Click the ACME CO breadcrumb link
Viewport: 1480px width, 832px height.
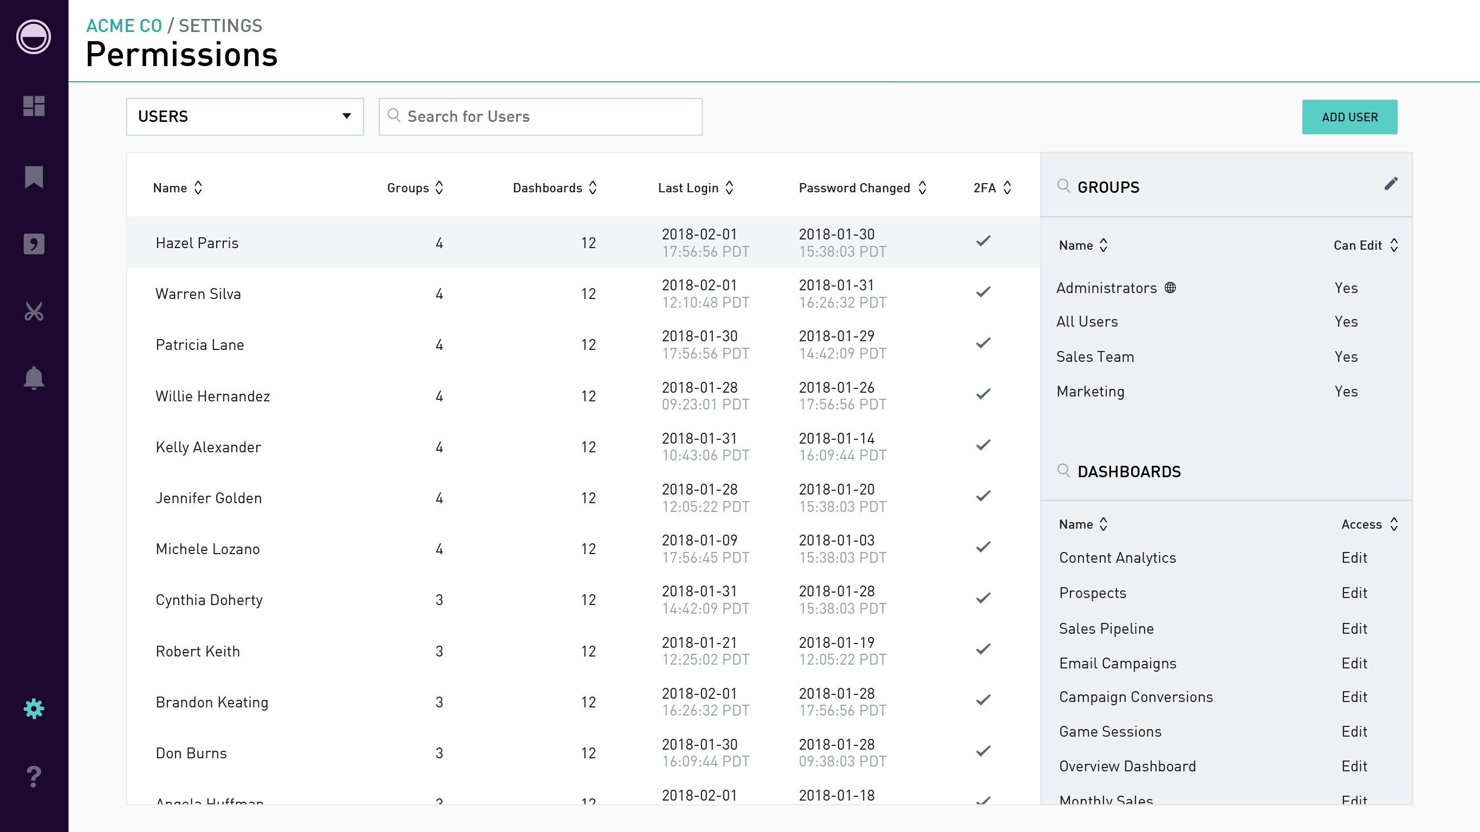coord(124,26)
